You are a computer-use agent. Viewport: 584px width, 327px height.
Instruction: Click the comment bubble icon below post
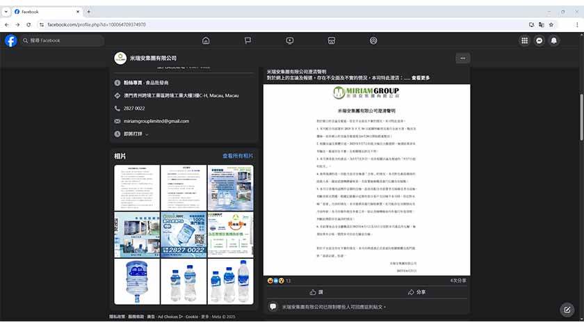coord(273,307)
